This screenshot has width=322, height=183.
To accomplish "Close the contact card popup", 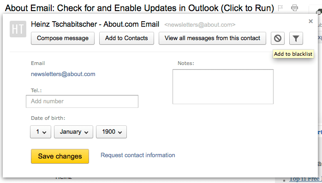I will coord(311,21).
